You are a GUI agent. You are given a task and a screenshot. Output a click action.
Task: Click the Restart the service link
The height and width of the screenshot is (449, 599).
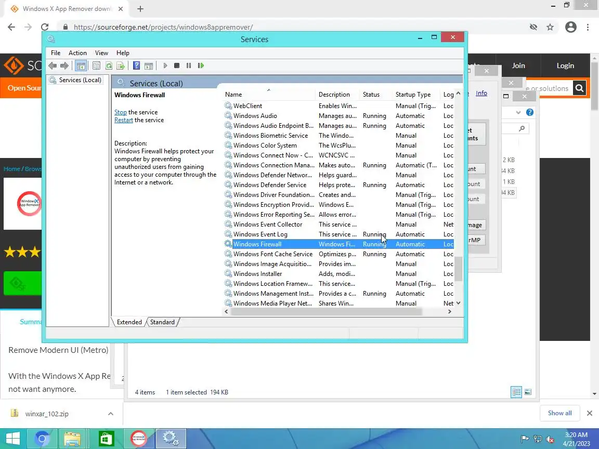(x=123, y=120)
